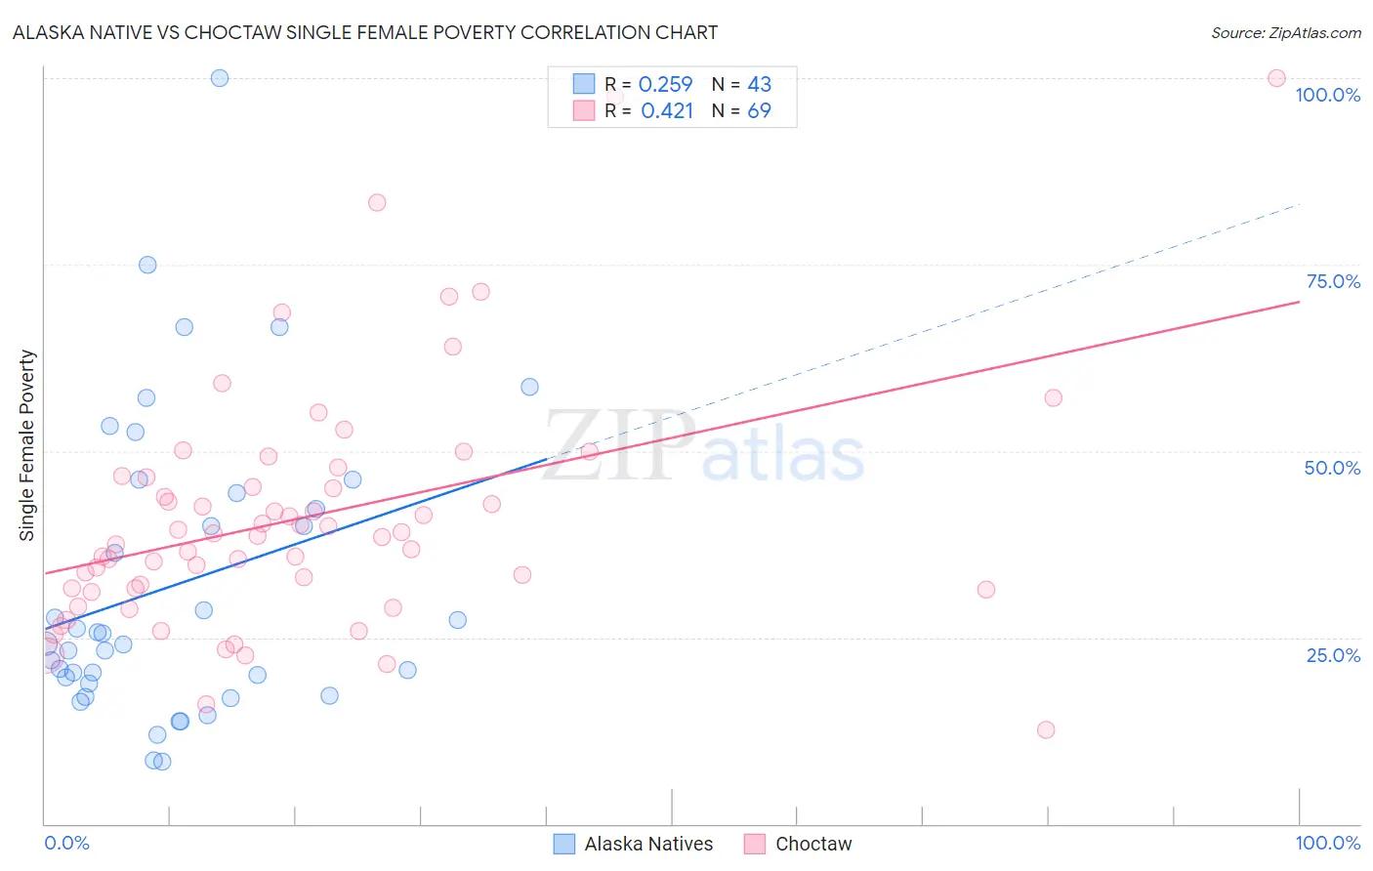The height and width of the screenshot is (871, 1373).
Task: Click the blue data point at 100% top left
Action: tap(220, 78)
